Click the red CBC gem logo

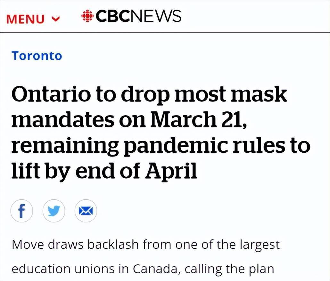click(87, 16)
